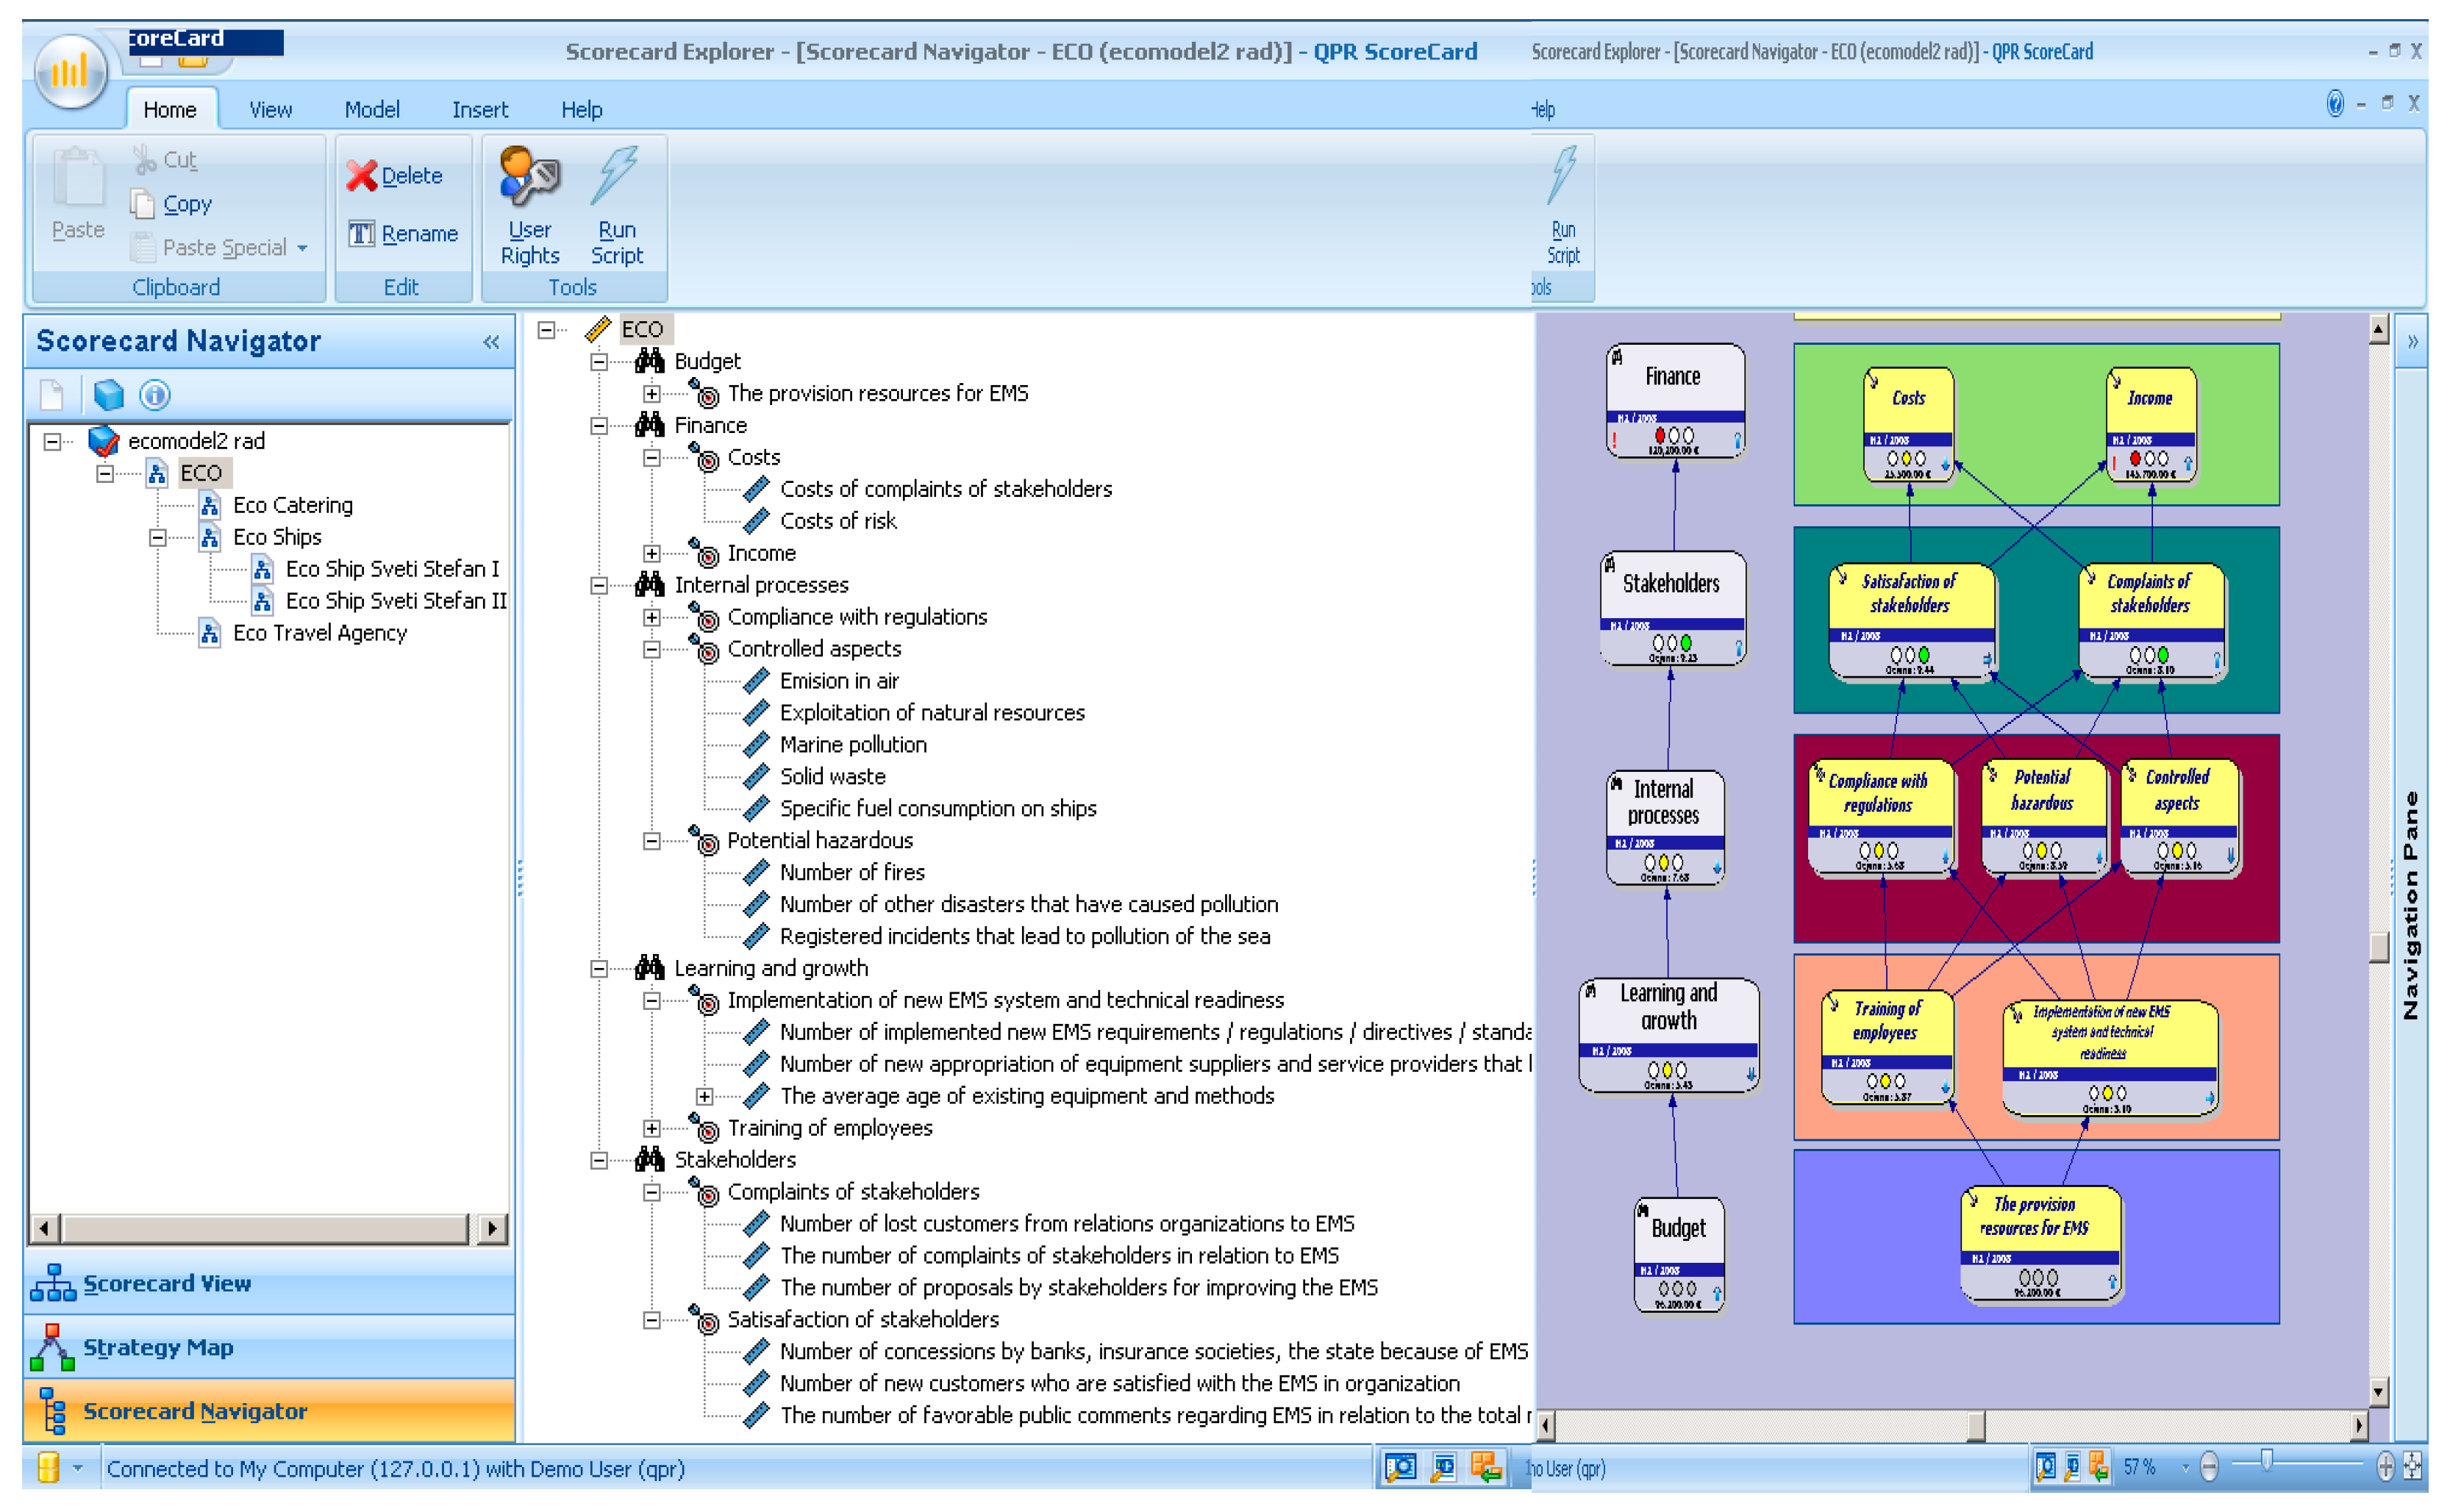Click the Copy icon in Clipboard group
Viewport: 2450px width, 1512px height.
(143, 204)
